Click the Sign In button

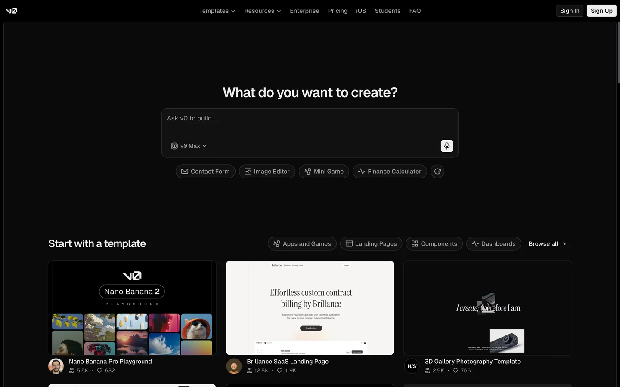point(570,11)
